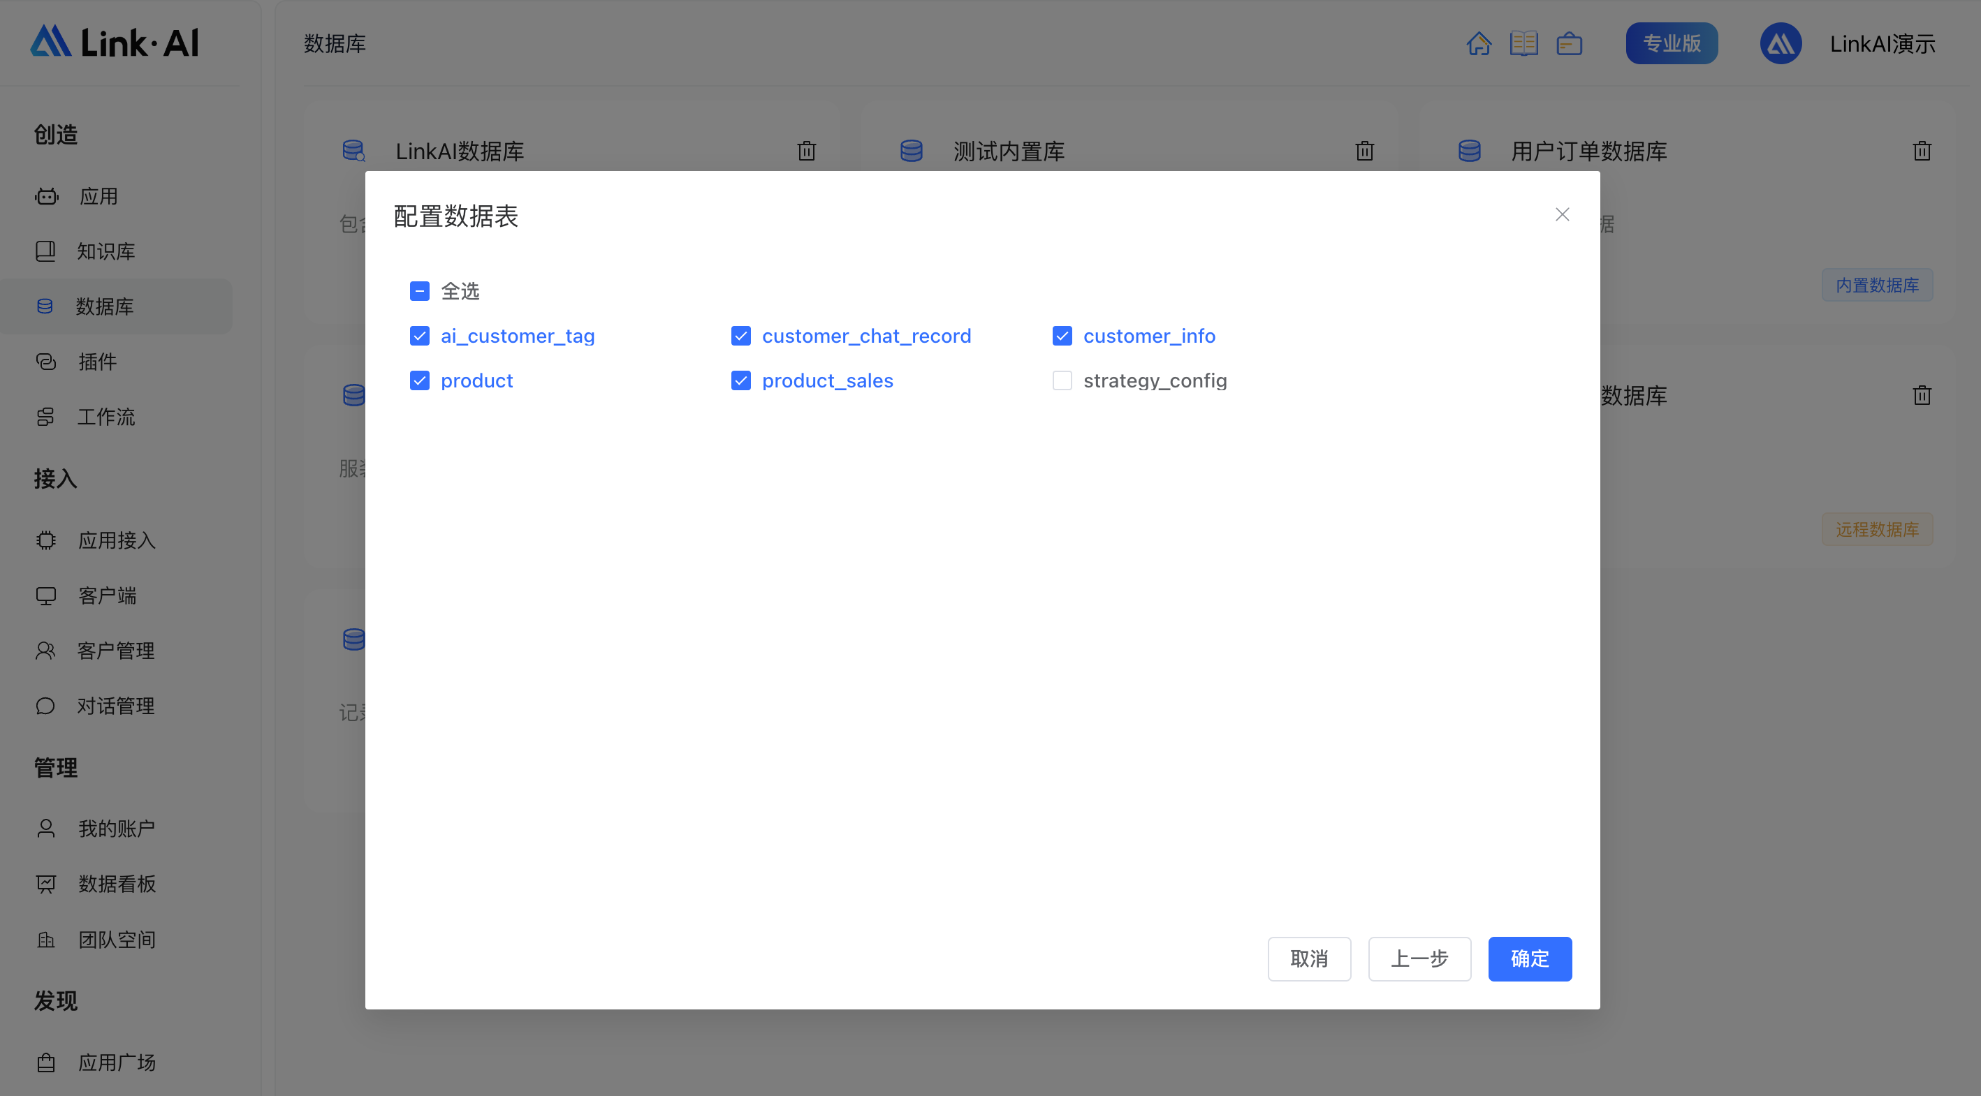Image resolution: width=1981 pixels, height=1096 pixels.
Task: Click 上一步 to go back
Action: [x=1419, y=958]
